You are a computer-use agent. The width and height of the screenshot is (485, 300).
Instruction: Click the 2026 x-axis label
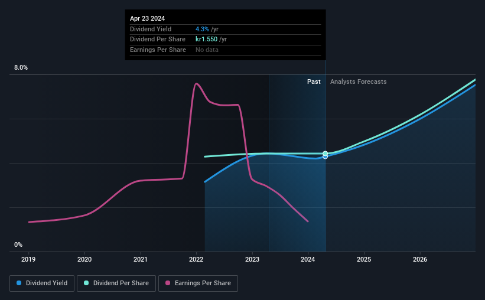tap(420, 259)
